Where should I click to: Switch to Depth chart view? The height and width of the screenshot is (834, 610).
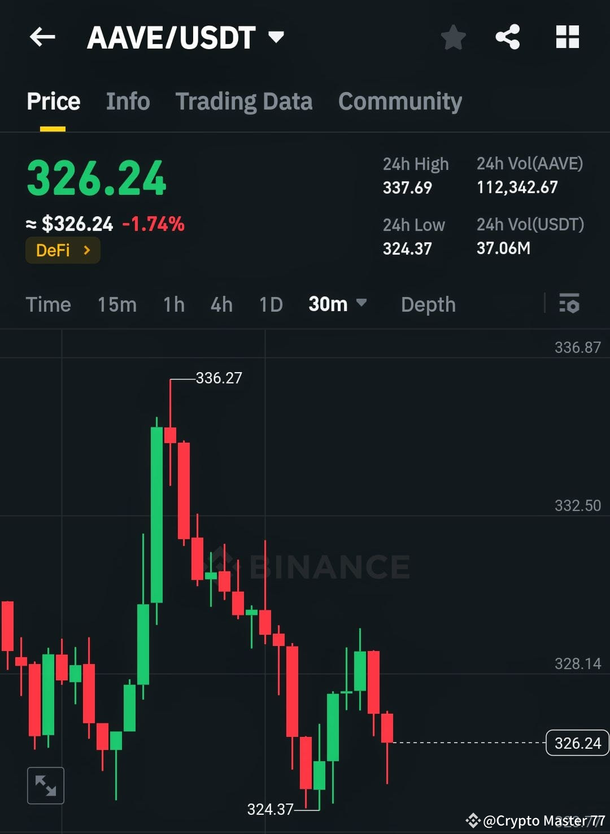(428, 304)
